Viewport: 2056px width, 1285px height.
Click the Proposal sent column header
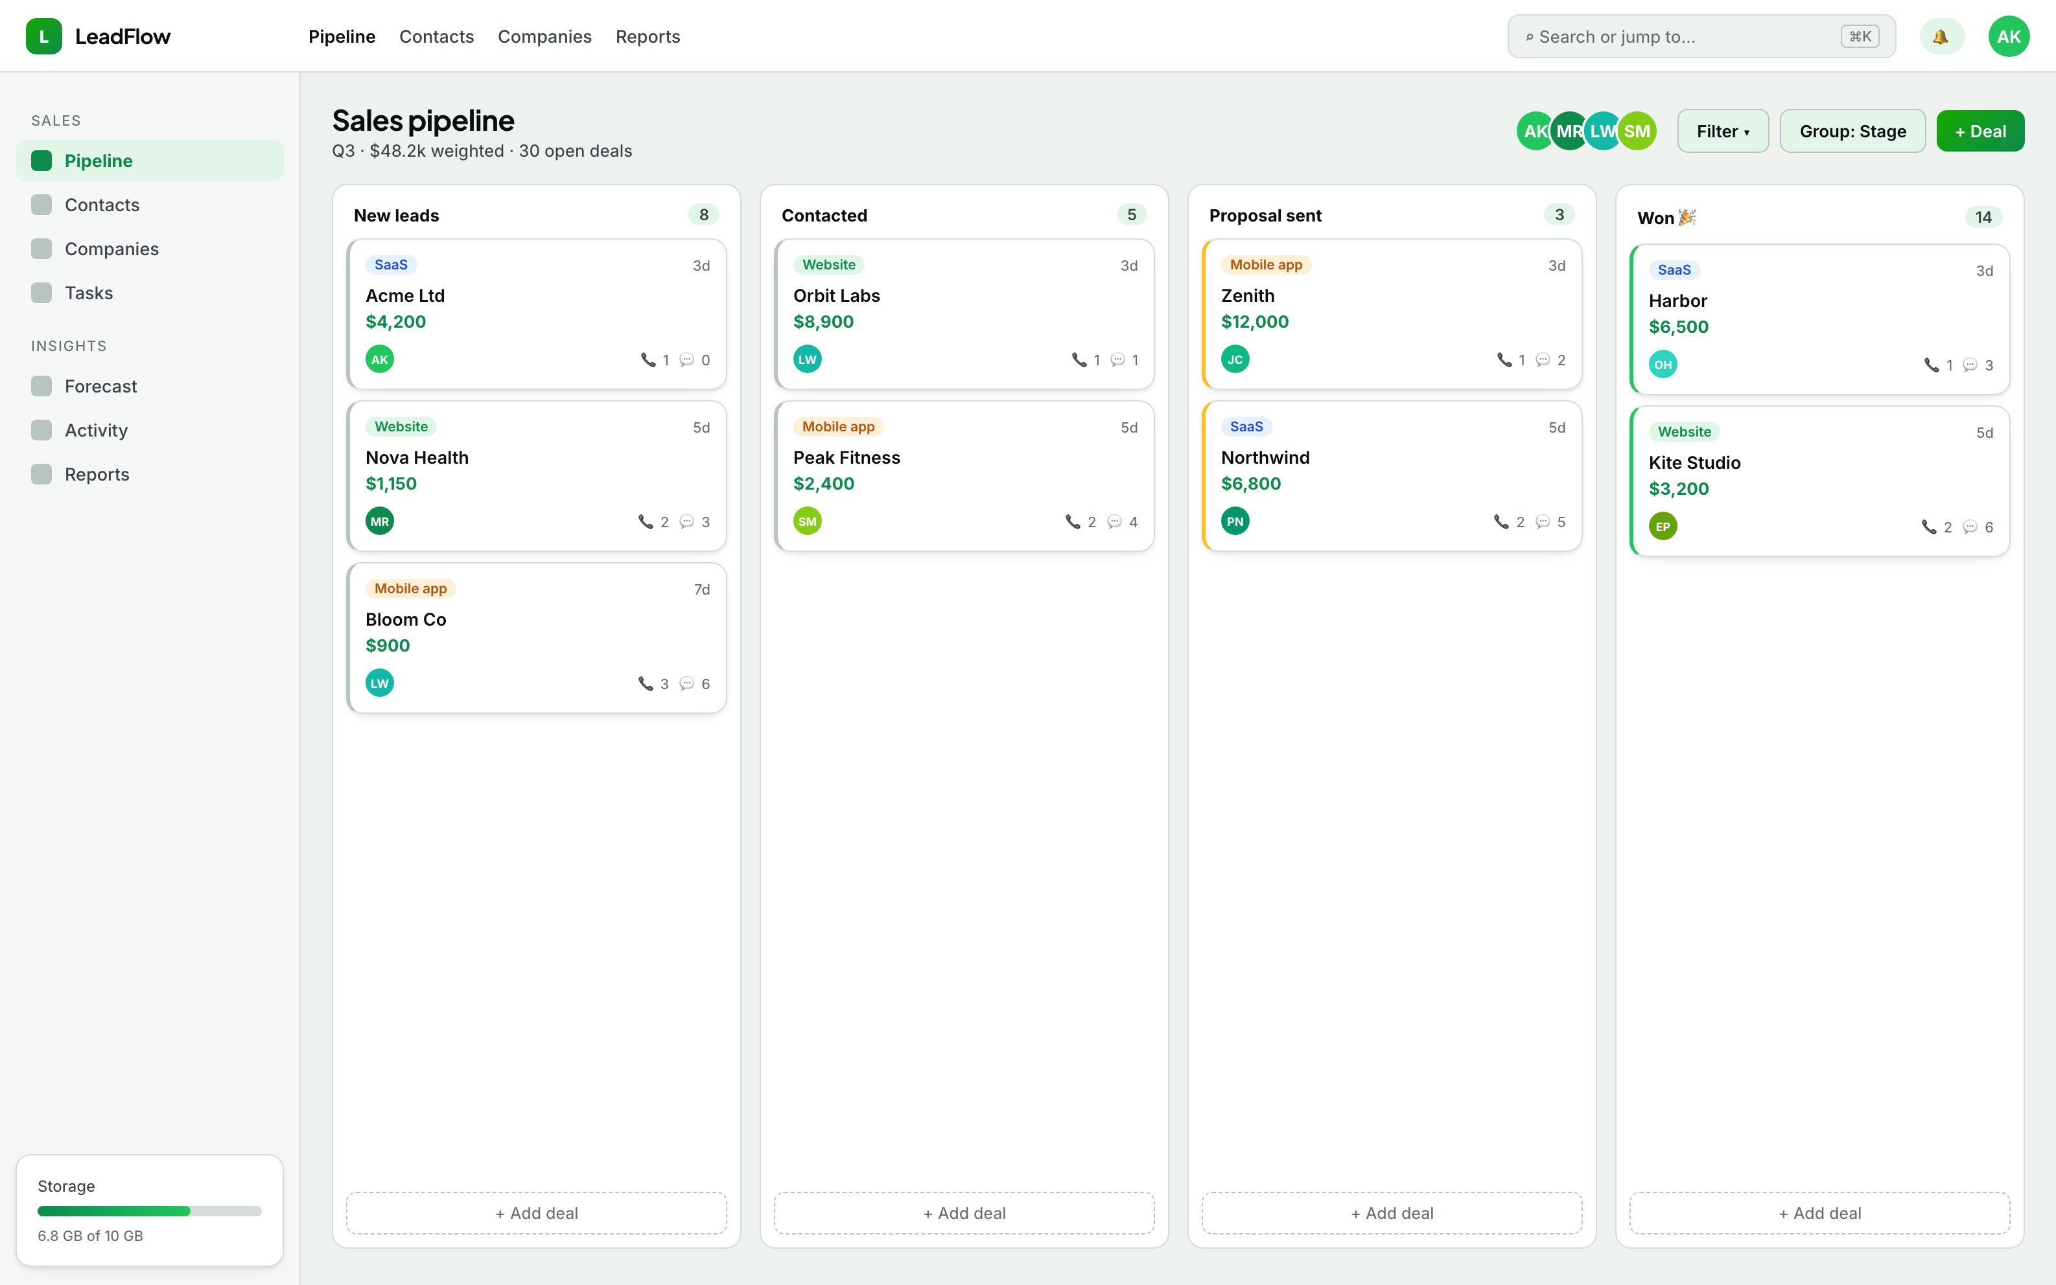point(1265,216)
